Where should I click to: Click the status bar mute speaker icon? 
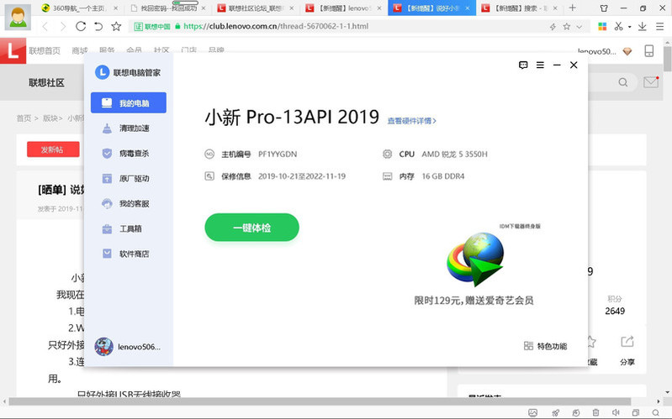click(616, 412)
